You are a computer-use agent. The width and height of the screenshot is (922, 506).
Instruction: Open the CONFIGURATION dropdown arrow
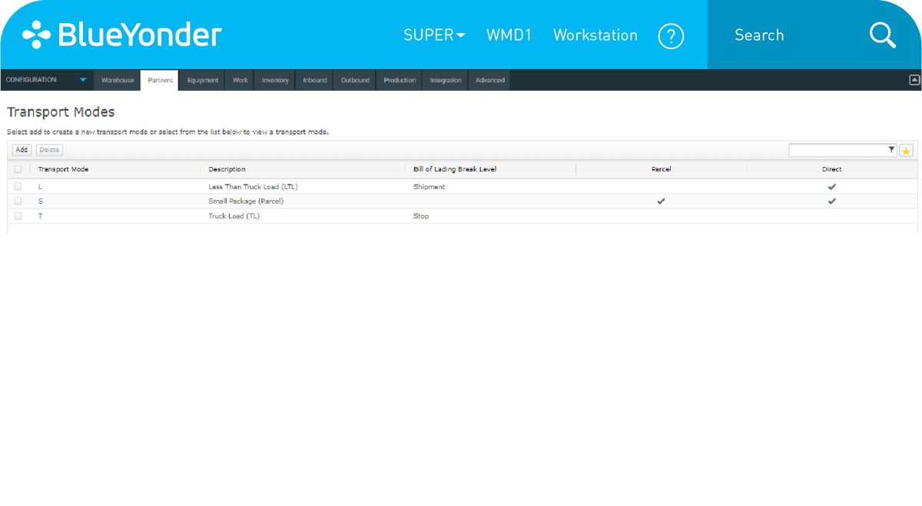click(83, 79)
